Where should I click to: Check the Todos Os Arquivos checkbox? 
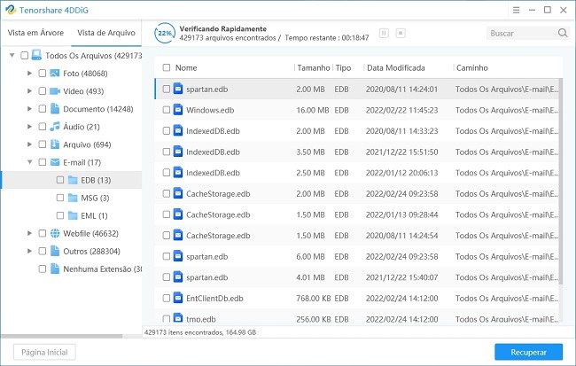pos(24,56)
